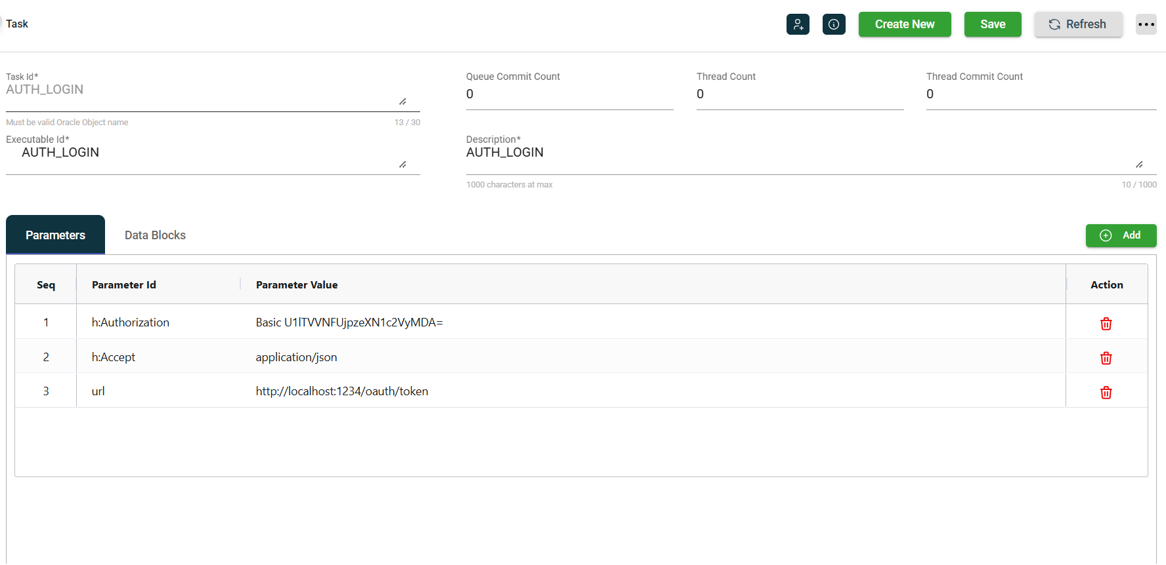Delete the h:Authorization parameter row
This screenshot has height=565, width=1166.
click(1106, 324)
